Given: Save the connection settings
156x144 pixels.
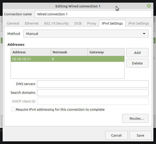Looking at the screenshot, I should (140, 135).
